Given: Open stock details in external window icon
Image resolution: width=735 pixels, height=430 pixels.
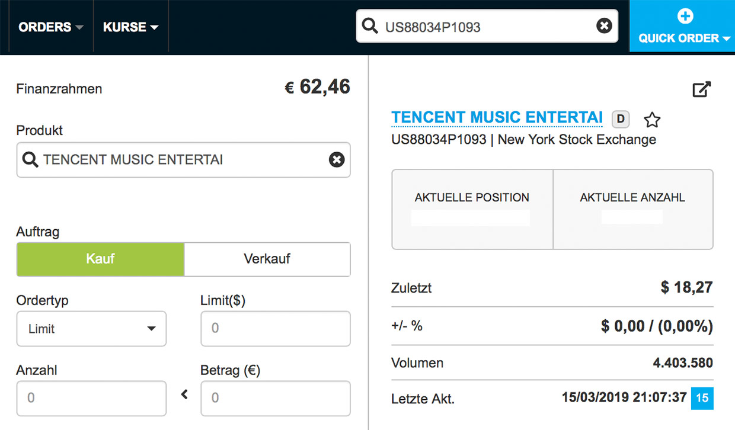Looking at the screenshot, I should click(x=701, y=90).
